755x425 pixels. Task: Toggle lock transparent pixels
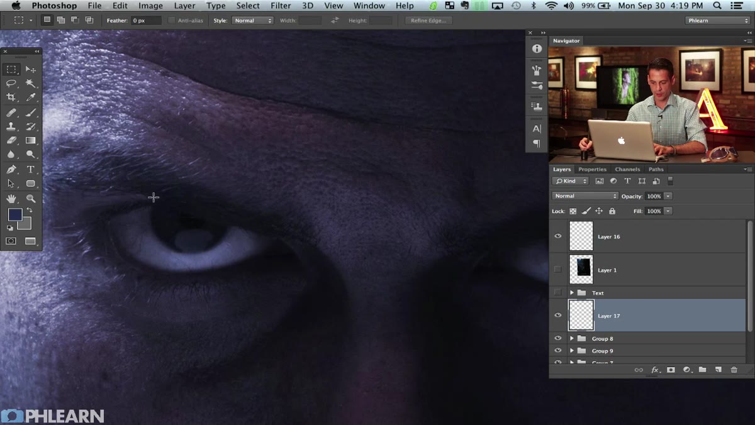coord(573,211)
